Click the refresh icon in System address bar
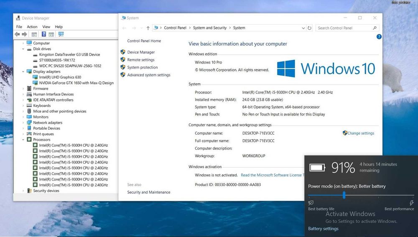Viewport: 418px width, 237px height. click(x=309, y=28)
